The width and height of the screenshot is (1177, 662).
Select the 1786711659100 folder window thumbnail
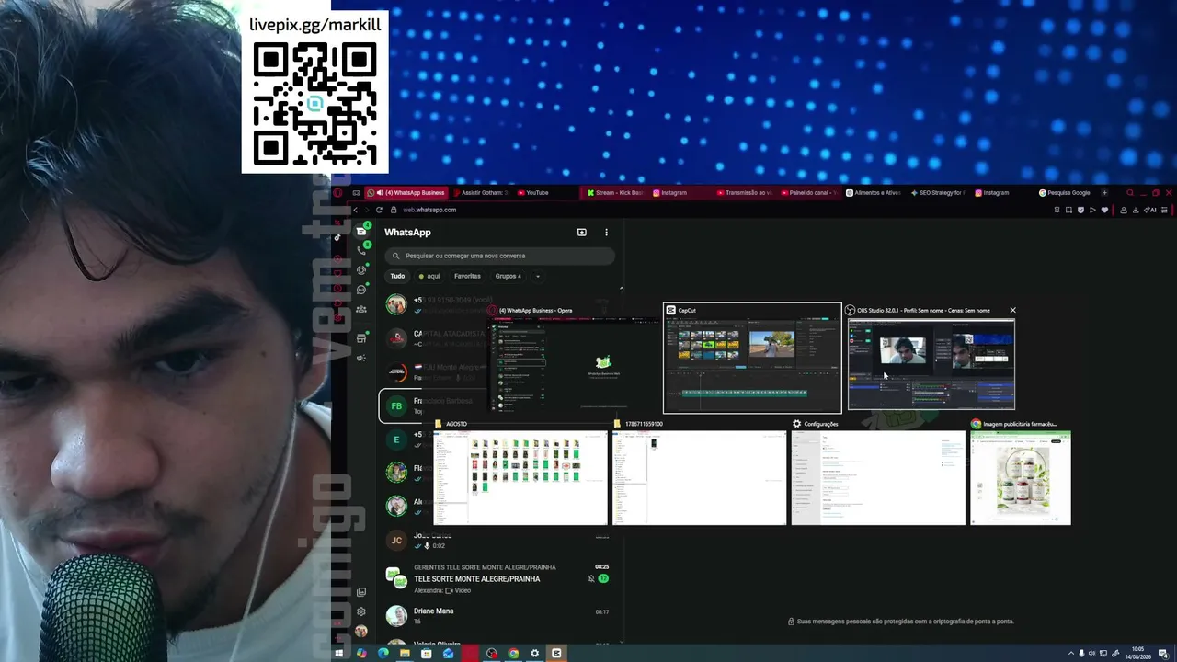click(699, 472)
